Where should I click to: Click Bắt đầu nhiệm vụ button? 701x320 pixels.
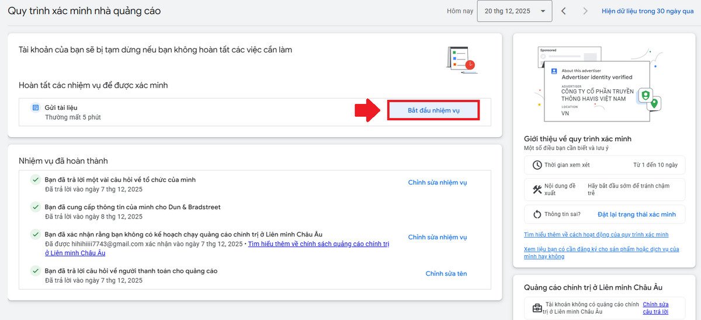[x=433, y=110]
